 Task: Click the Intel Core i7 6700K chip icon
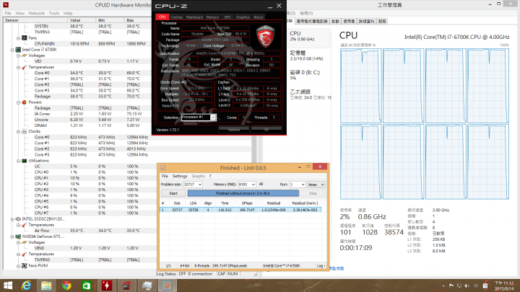click(x=18, y=50)
